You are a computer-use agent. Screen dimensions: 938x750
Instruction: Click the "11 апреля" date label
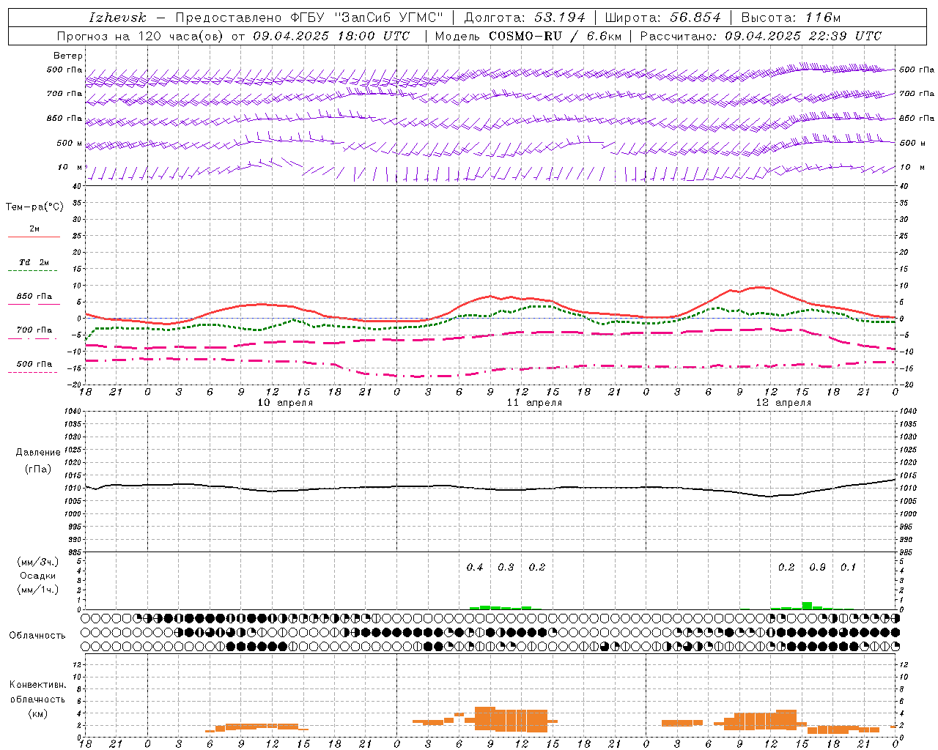(534, 403)
